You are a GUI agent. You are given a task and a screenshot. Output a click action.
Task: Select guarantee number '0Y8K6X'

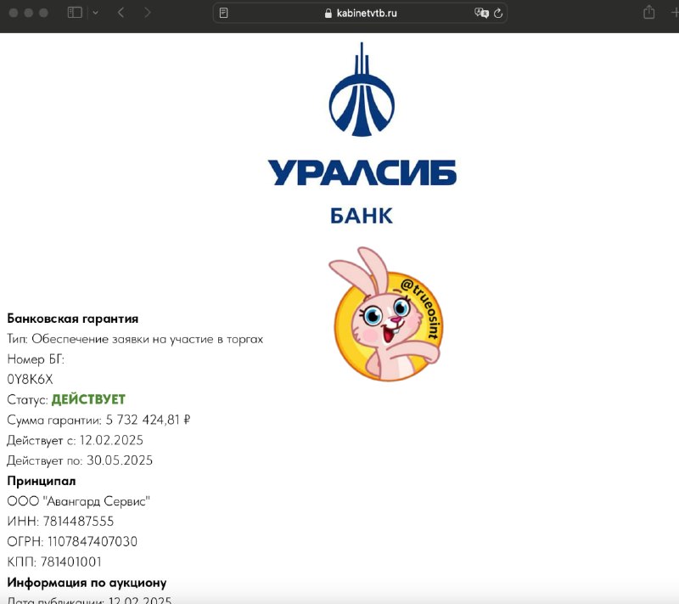coord(30,380)
